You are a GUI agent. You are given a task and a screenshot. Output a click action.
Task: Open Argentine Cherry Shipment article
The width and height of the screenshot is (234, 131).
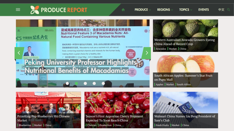[x=114, y=118]
